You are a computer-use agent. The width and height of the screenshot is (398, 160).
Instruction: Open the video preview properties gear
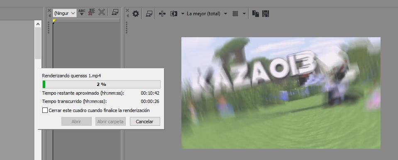point(136,14)
